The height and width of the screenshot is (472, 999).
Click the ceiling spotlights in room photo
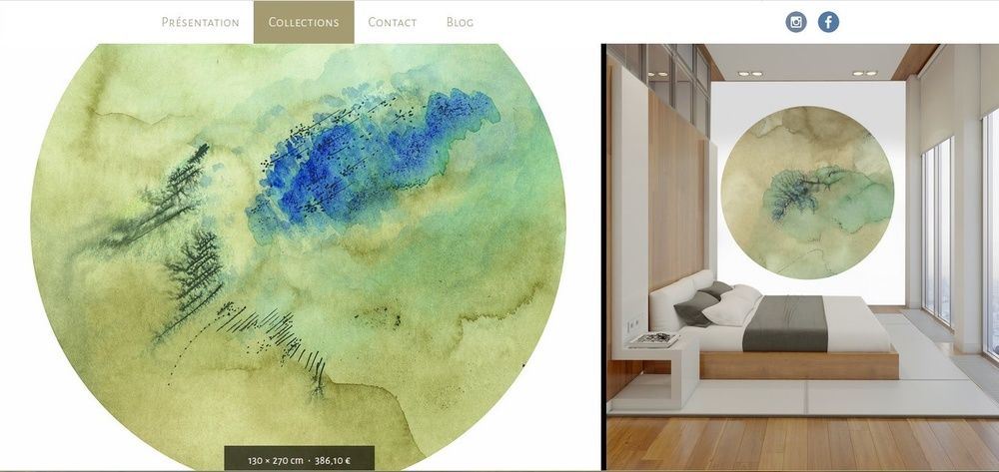(x=808, y=73)
